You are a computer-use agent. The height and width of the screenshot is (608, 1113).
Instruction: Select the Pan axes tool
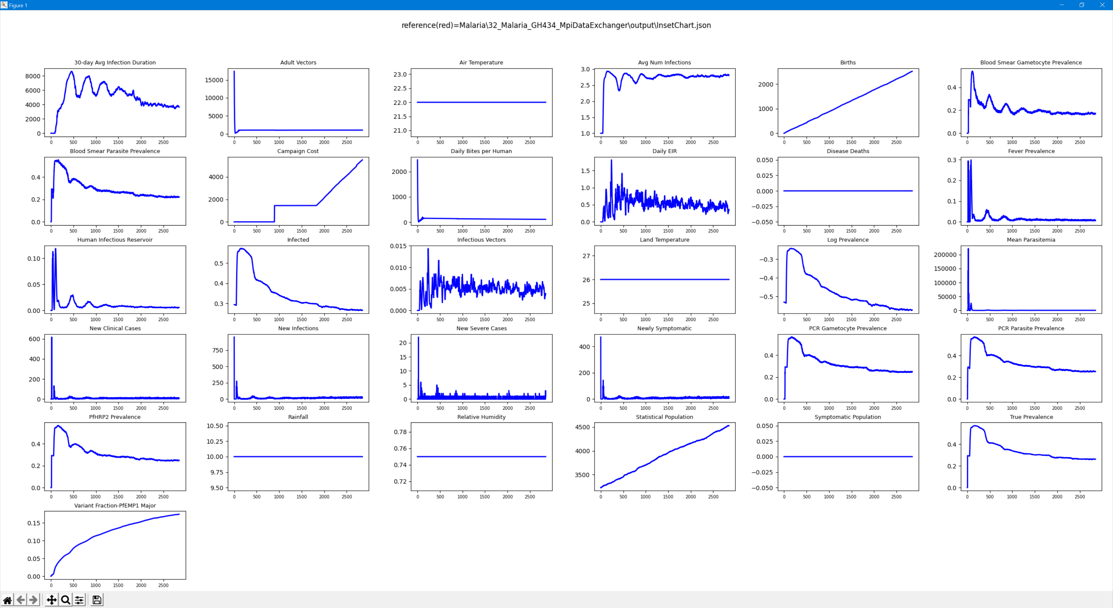(x=51, y=600)
